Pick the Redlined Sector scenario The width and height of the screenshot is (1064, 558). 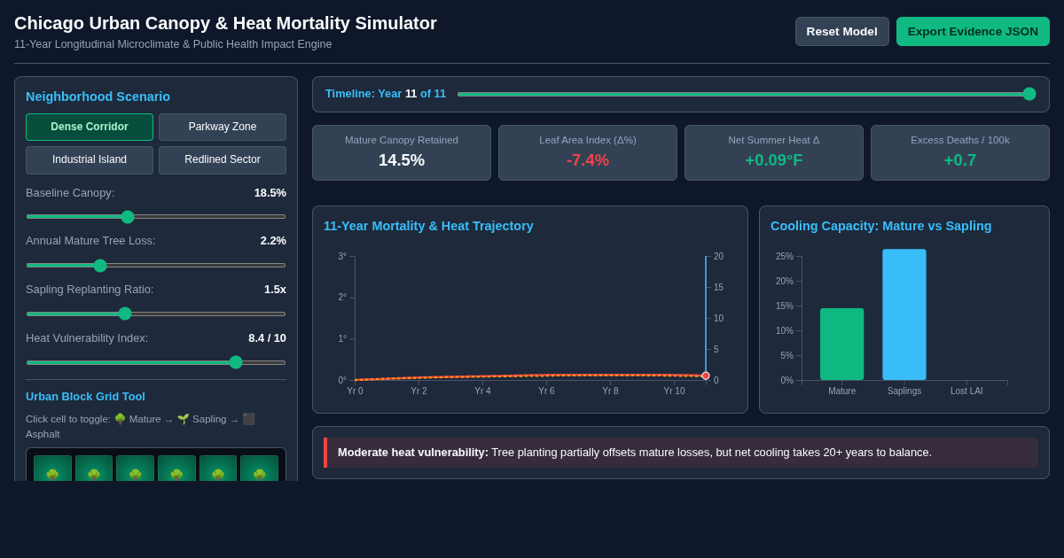pos(223,159)
